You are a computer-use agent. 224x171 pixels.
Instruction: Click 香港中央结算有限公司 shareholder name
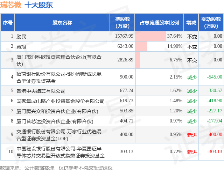(41, 91)
